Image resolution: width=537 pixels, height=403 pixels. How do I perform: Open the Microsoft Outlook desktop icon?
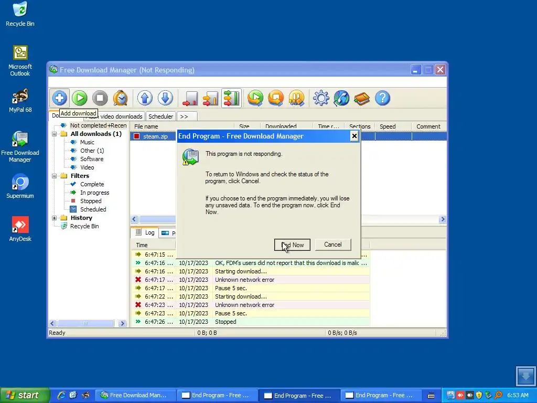pyautogui.click(x=20, y=61)
